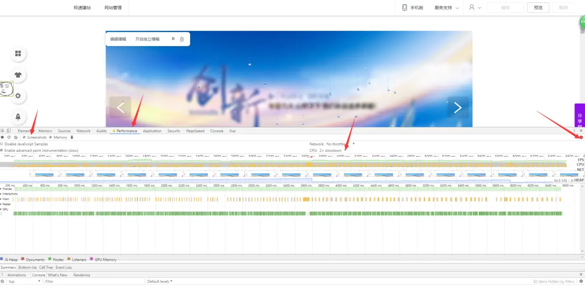Toggle Enable advanced paint instrumentation checkbox

[2, 150]
